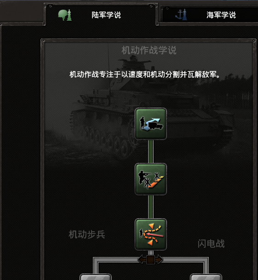Select the truck and soldier doctrine icon
Screen dimensions: 258x280
tap(151, 124)
